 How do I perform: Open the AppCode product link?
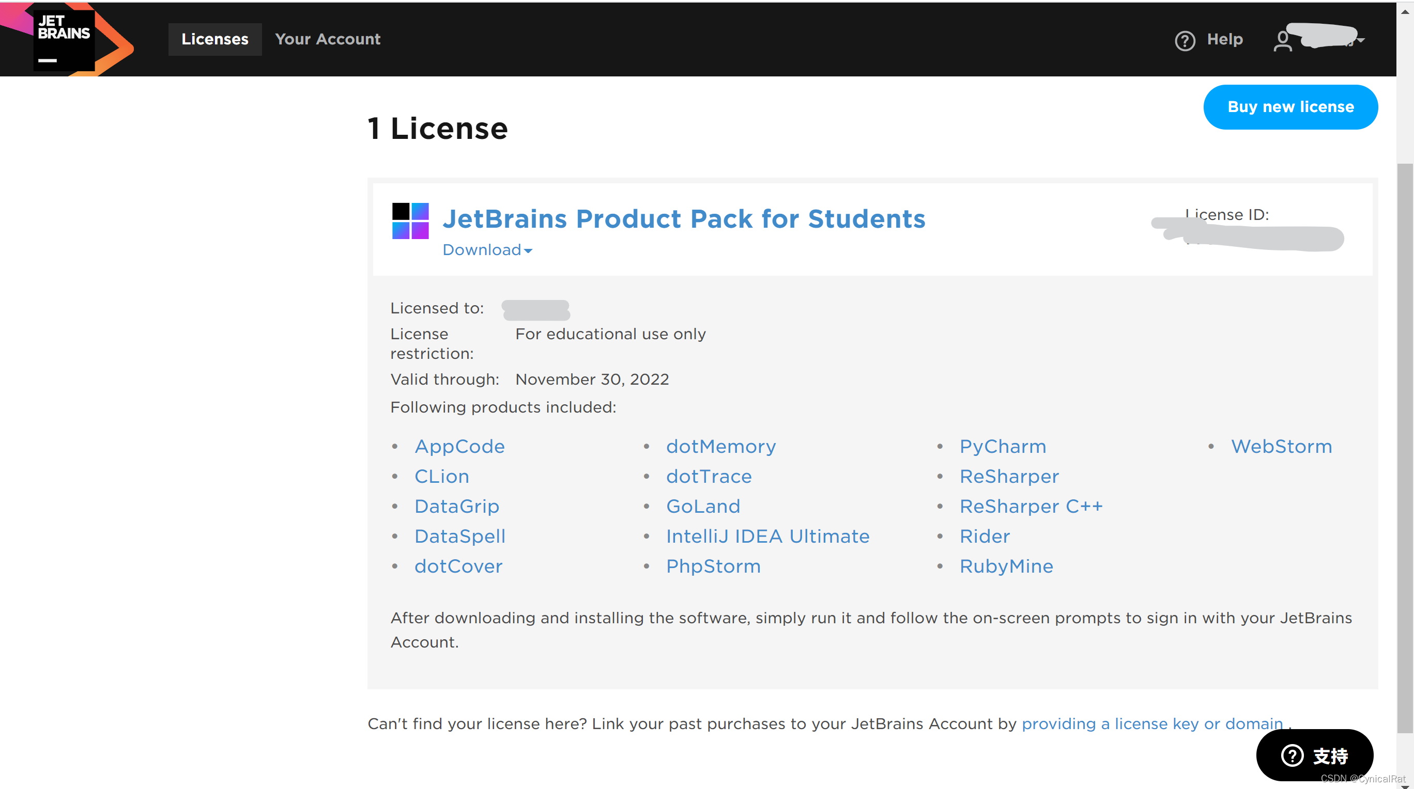click(x=459, y=446)
